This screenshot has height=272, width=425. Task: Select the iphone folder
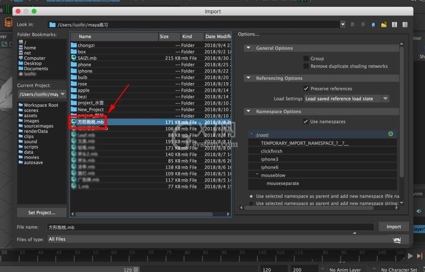tap(151, 71)
